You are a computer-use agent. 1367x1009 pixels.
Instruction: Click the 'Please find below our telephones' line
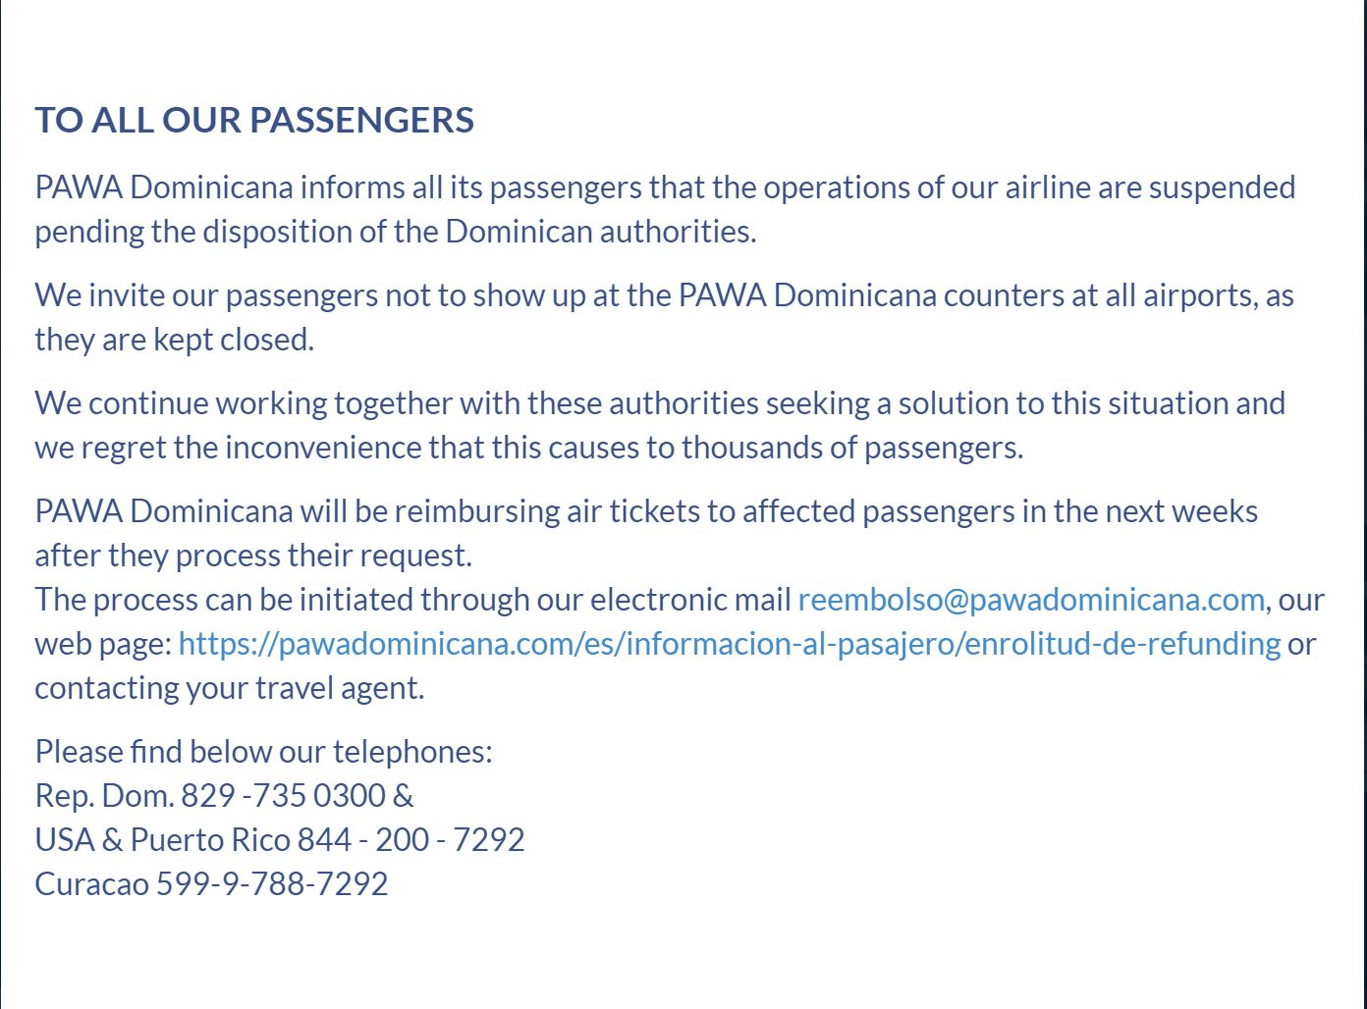coord(263,751)
